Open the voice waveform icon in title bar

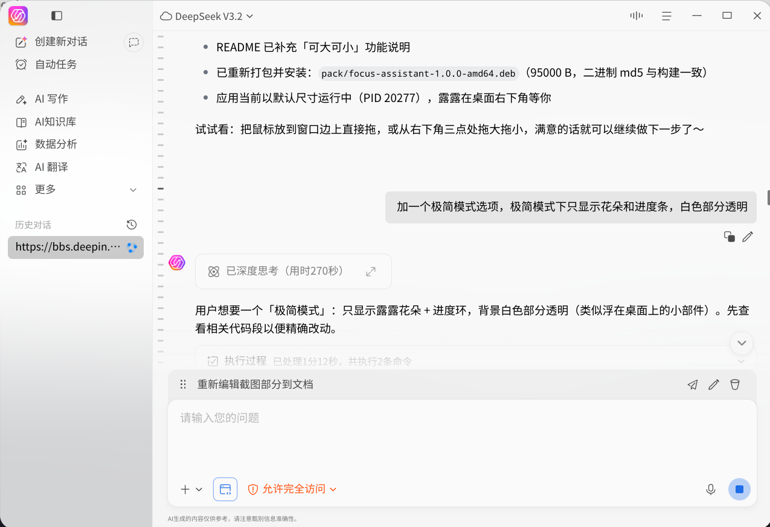coord(636,16)
